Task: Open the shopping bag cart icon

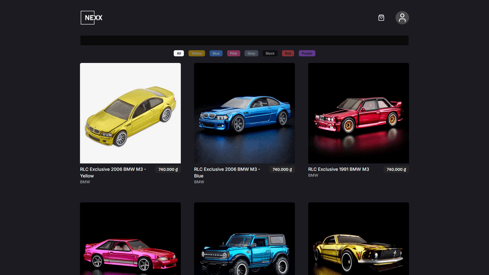Action: (381, 18)
